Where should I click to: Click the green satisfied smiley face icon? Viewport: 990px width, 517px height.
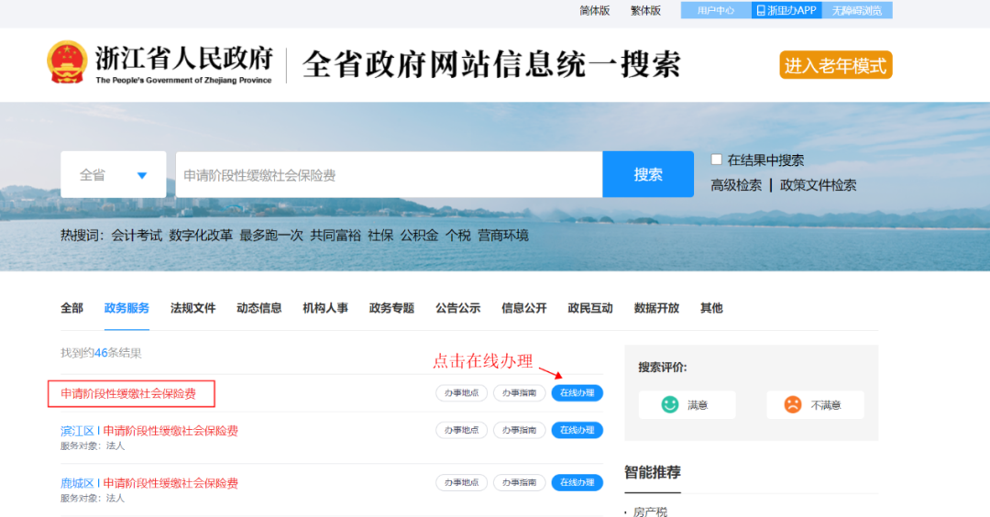[669, 404]
